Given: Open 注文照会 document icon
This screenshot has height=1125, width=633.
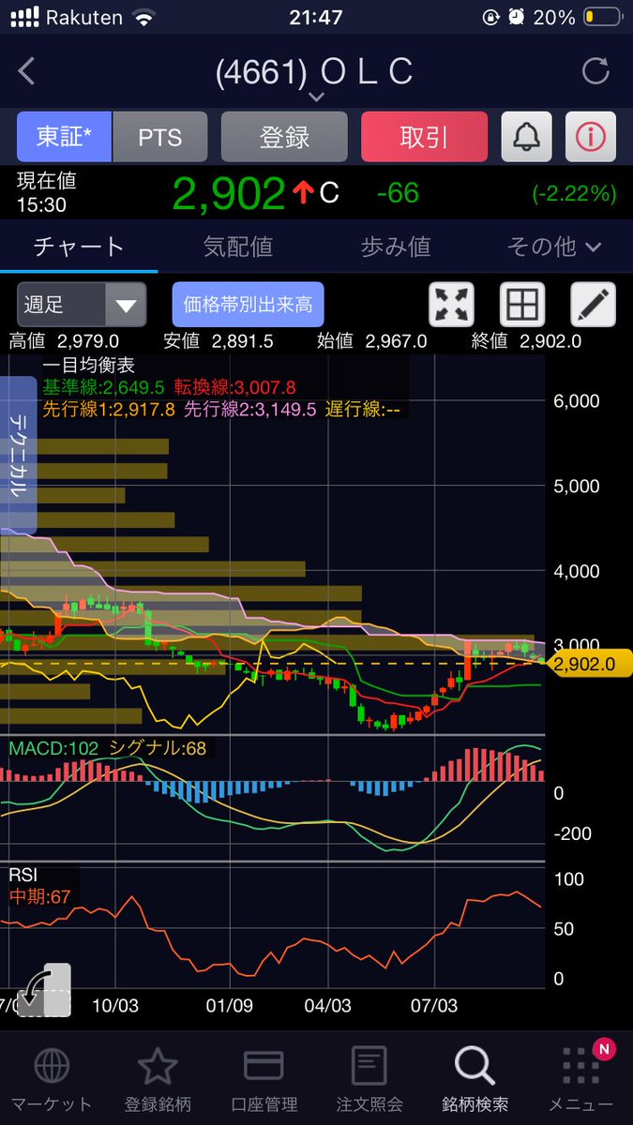Looking at the screenshot, I should (369, 1066).
